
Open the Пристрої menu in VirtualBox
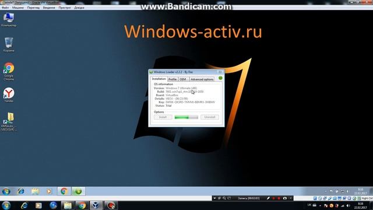(x=65, y=8)
